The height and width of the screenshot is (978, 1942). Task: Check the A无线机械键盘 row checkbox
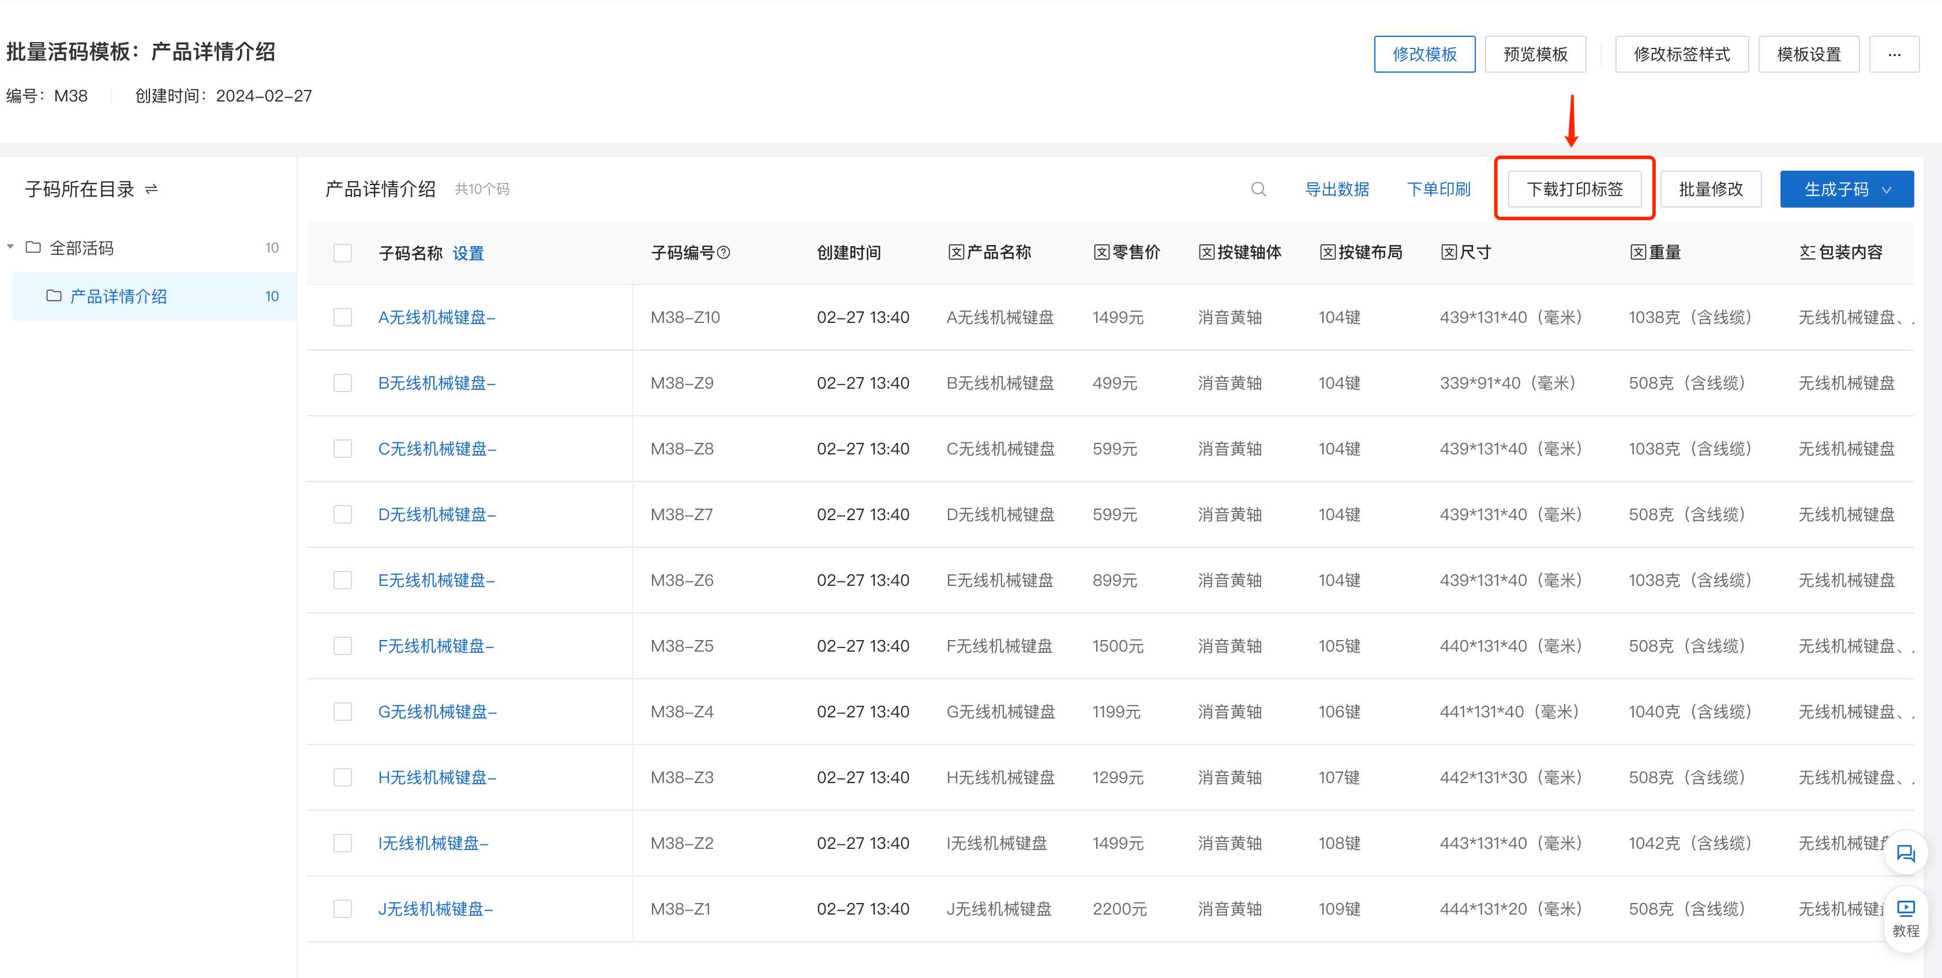[343, 317]
